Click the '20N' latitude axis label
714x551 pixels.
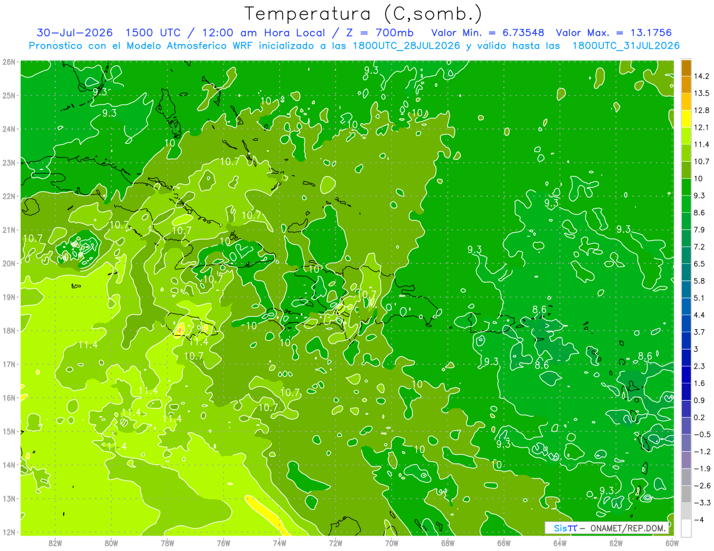[x=8, y=263]
